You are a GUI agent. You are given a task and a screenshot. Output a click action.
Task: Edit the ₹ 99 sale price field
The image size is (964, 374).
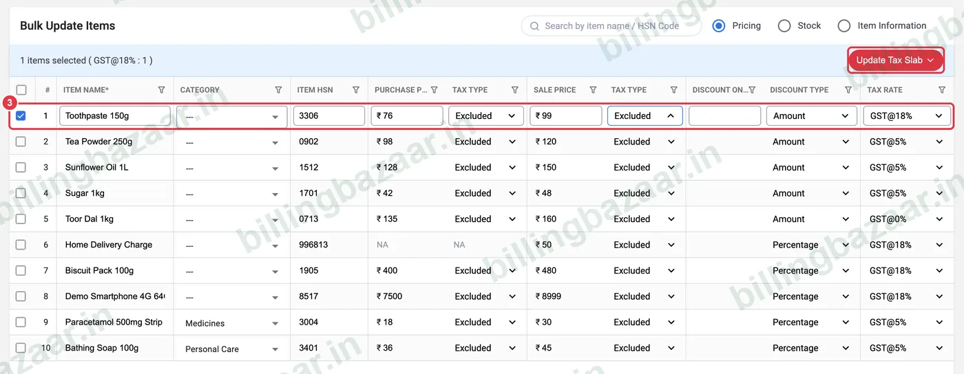[x=566, y=115]
